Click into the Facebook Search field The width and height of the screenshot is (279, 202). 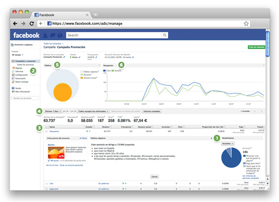[114, 35]
